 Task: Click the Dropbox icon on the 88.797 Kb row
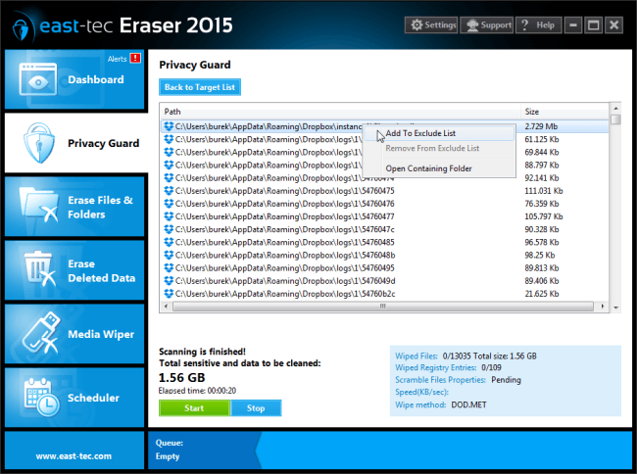[169, 166]
